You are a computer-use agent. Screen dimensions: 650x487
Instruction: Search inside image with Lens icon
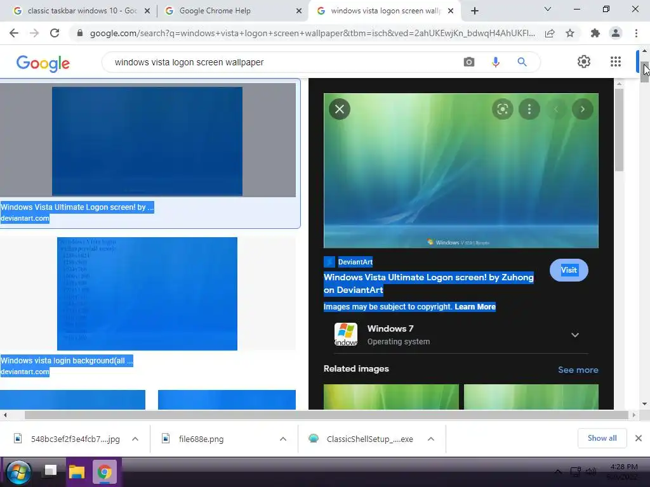pos(503,109)
